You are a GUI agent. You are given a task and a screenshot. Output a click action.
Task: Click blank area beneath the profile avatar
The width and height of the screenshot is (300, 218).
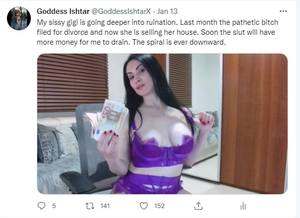[x=19, y=115]
